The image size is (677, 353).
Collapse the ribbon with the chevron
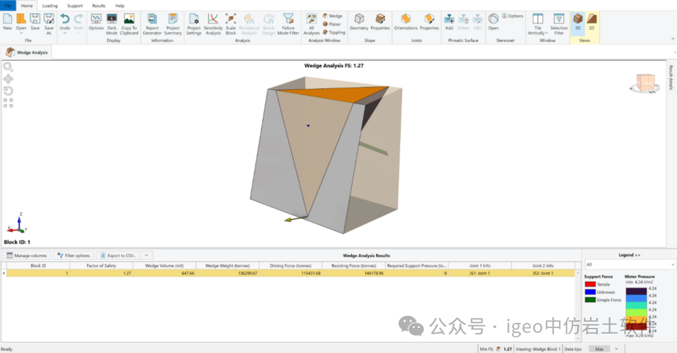(x=673, y=39)
